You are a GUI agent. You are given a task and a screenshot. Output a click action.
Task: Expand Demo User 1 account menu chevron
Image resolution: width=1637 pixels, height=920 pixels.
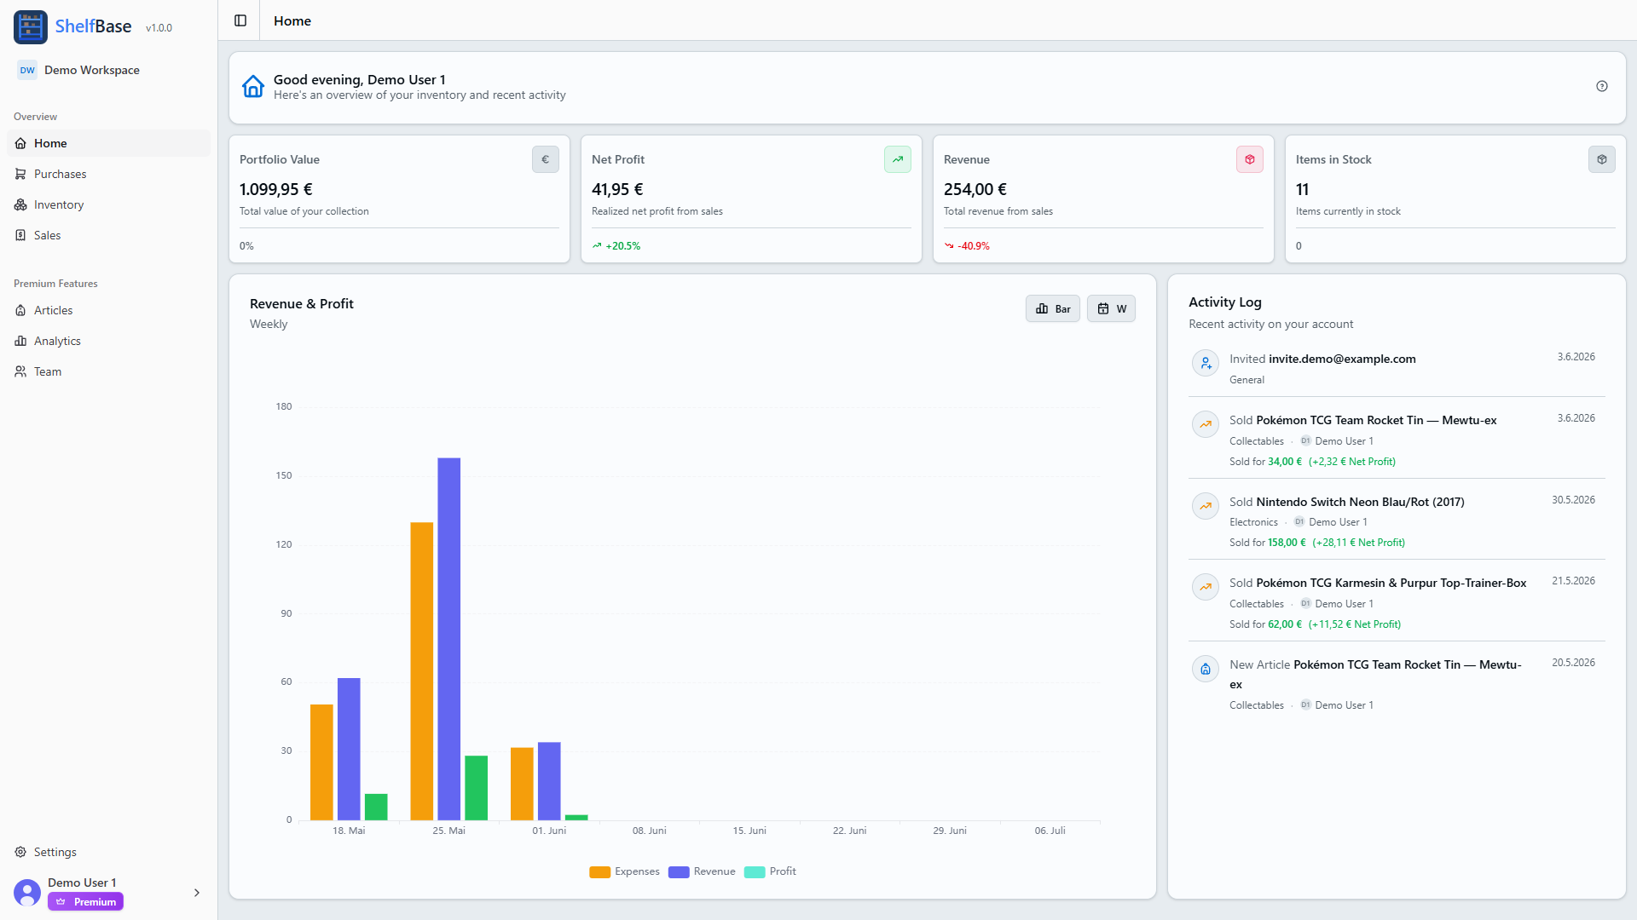197,893
